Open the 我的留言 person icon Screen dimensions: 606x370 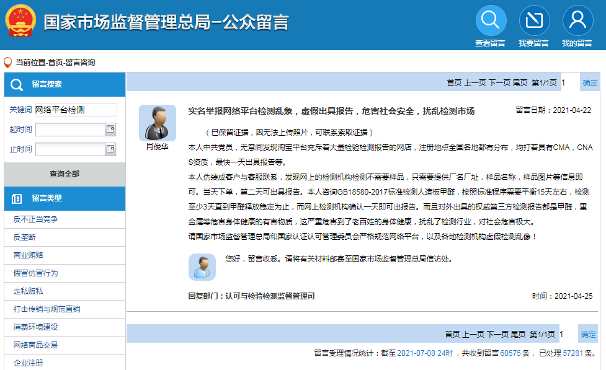pyautogui.click(x=577, y=19)
